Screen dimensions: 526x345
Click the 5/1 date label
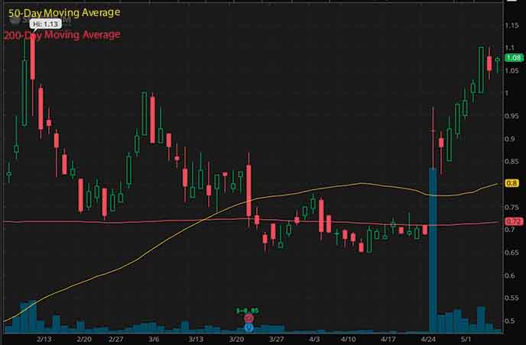coord(466,339)
